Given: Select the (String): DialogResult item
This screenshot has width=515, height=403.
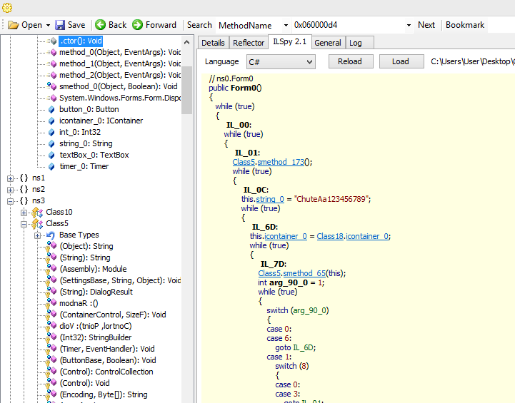Looking at the screenshot, I should (x=96, y=292).
